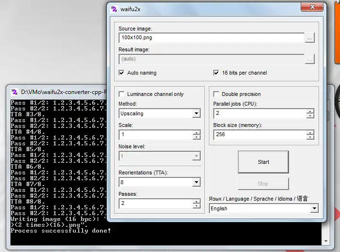
Task: Toggle 16 bits per channel checkbox
Action: [216, 73]
